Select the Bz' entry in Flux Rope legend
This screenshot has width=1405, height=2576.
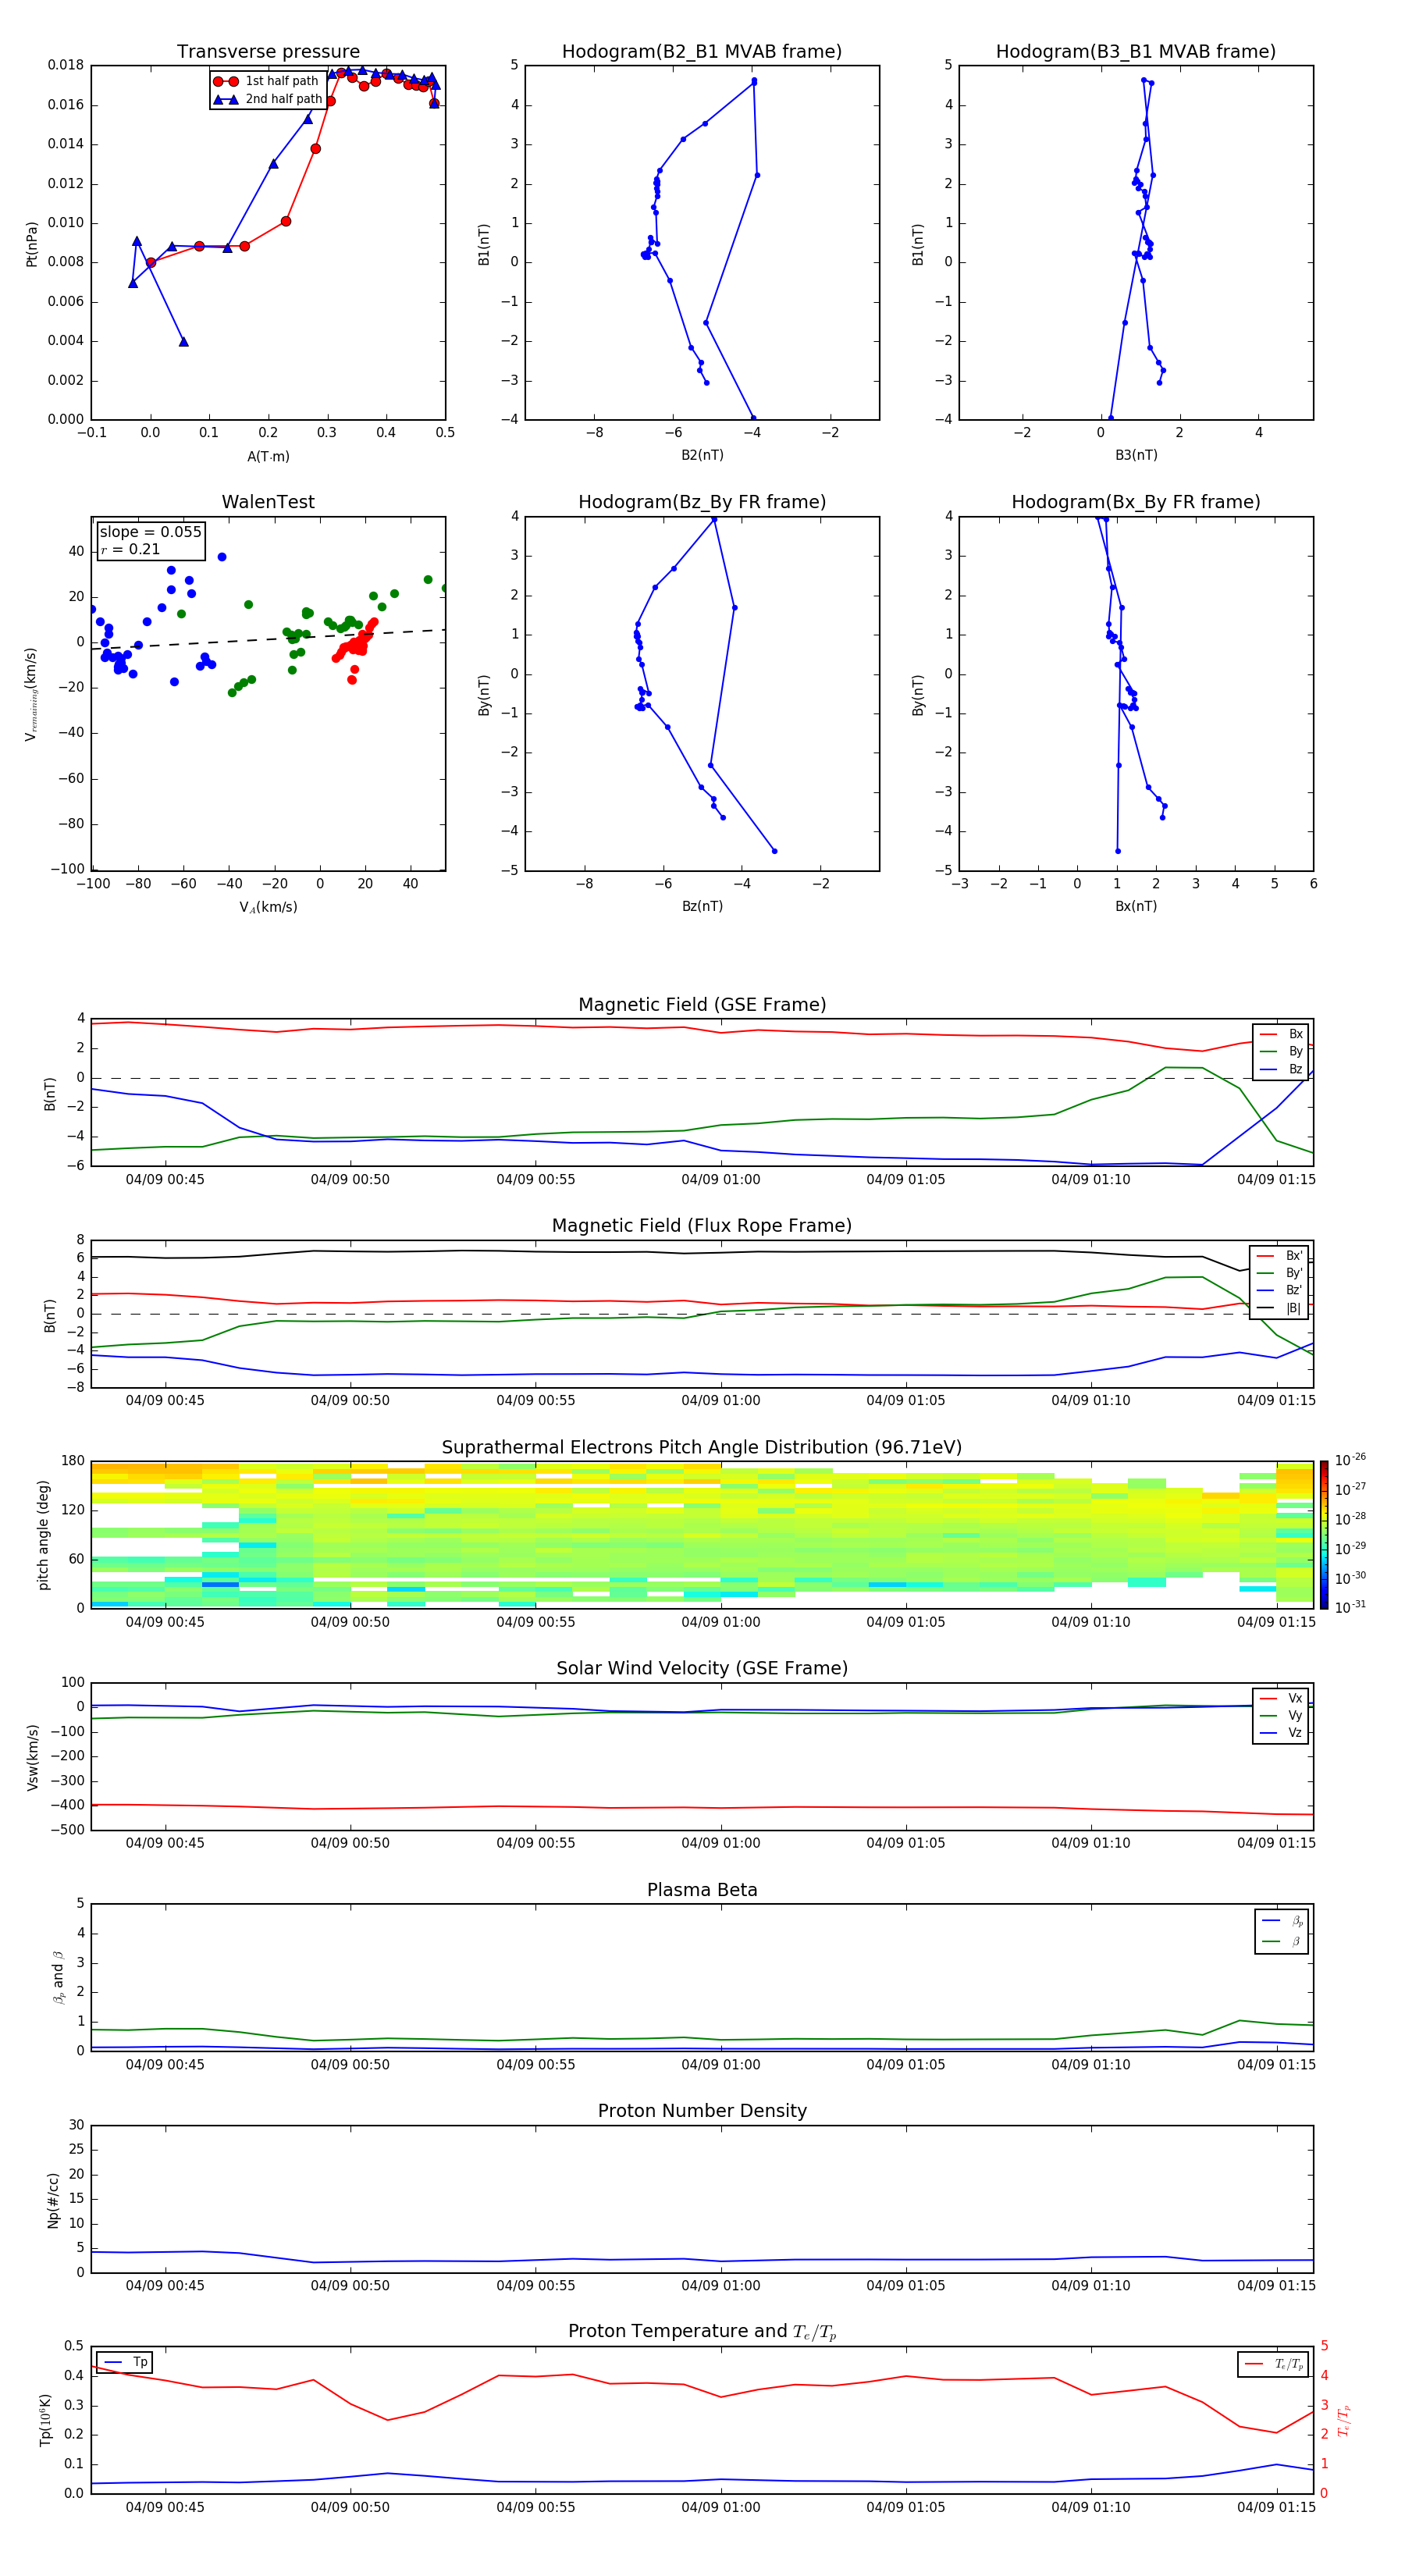coord(1279,1290)
